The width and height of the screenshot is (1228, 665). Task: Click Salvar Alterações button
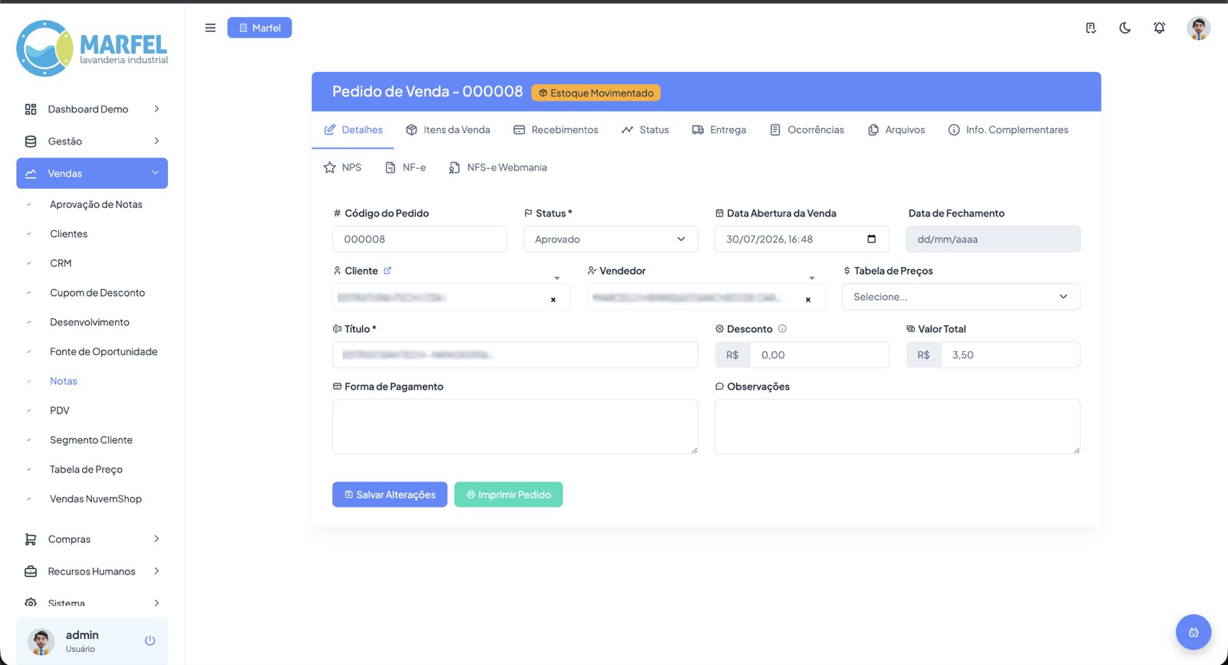(x=390, y=495)
